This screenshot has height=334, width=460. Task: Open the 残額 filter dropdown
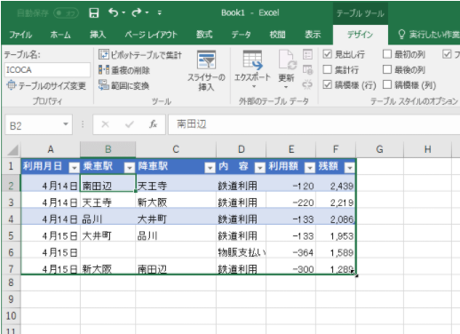click(349, 168)
